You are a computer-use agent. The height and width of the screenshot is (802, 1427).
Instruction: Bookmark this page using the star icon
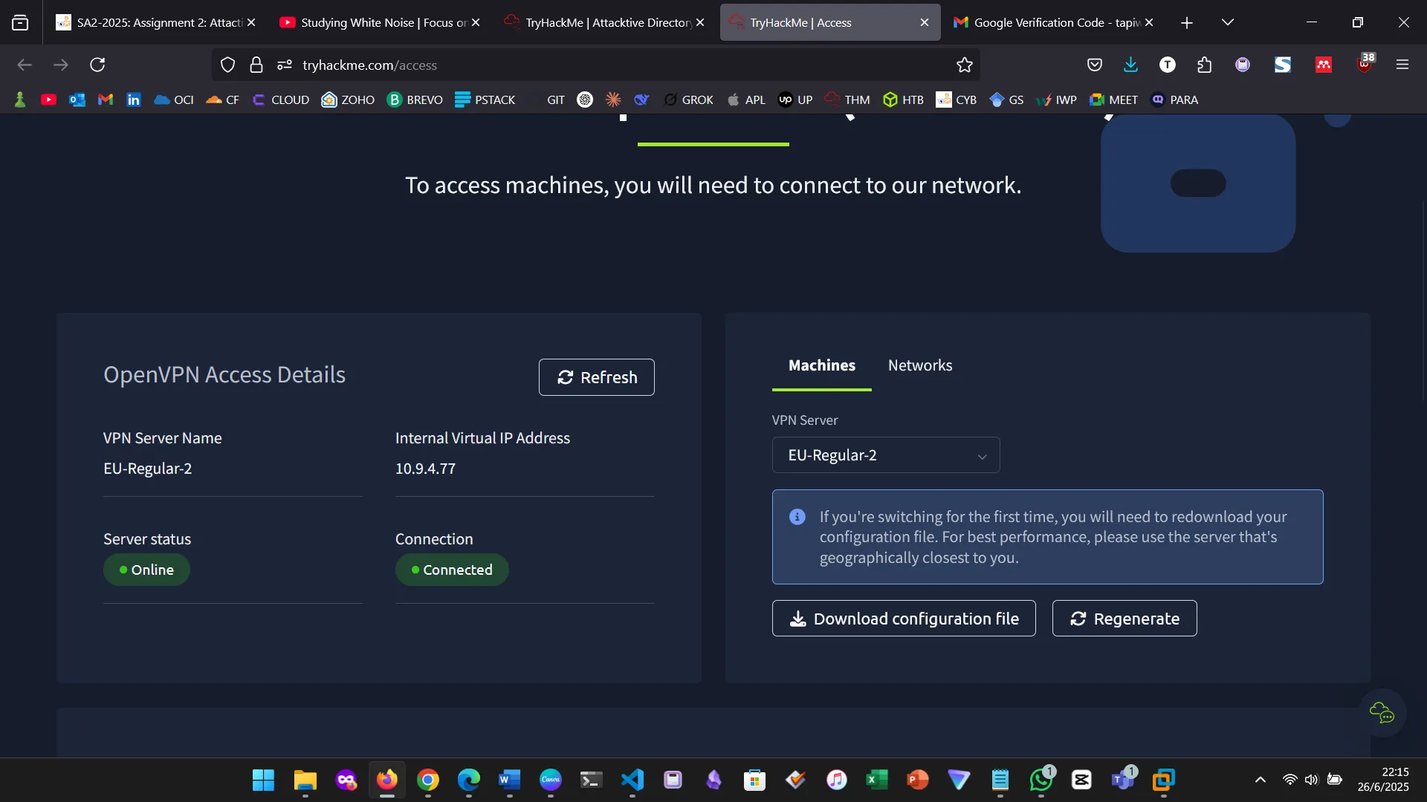tap(963, 65)
